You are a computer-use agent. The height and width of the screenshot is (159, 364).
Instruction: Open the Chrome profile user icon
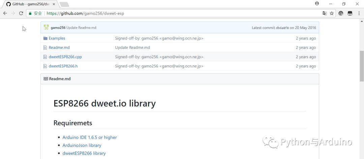coord(317,3)
